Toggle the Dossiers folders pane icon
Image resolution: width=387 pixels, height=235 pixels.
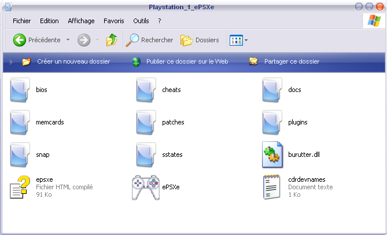[186, 41]
